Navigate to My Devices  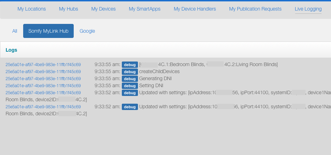(x=103, y=9)
